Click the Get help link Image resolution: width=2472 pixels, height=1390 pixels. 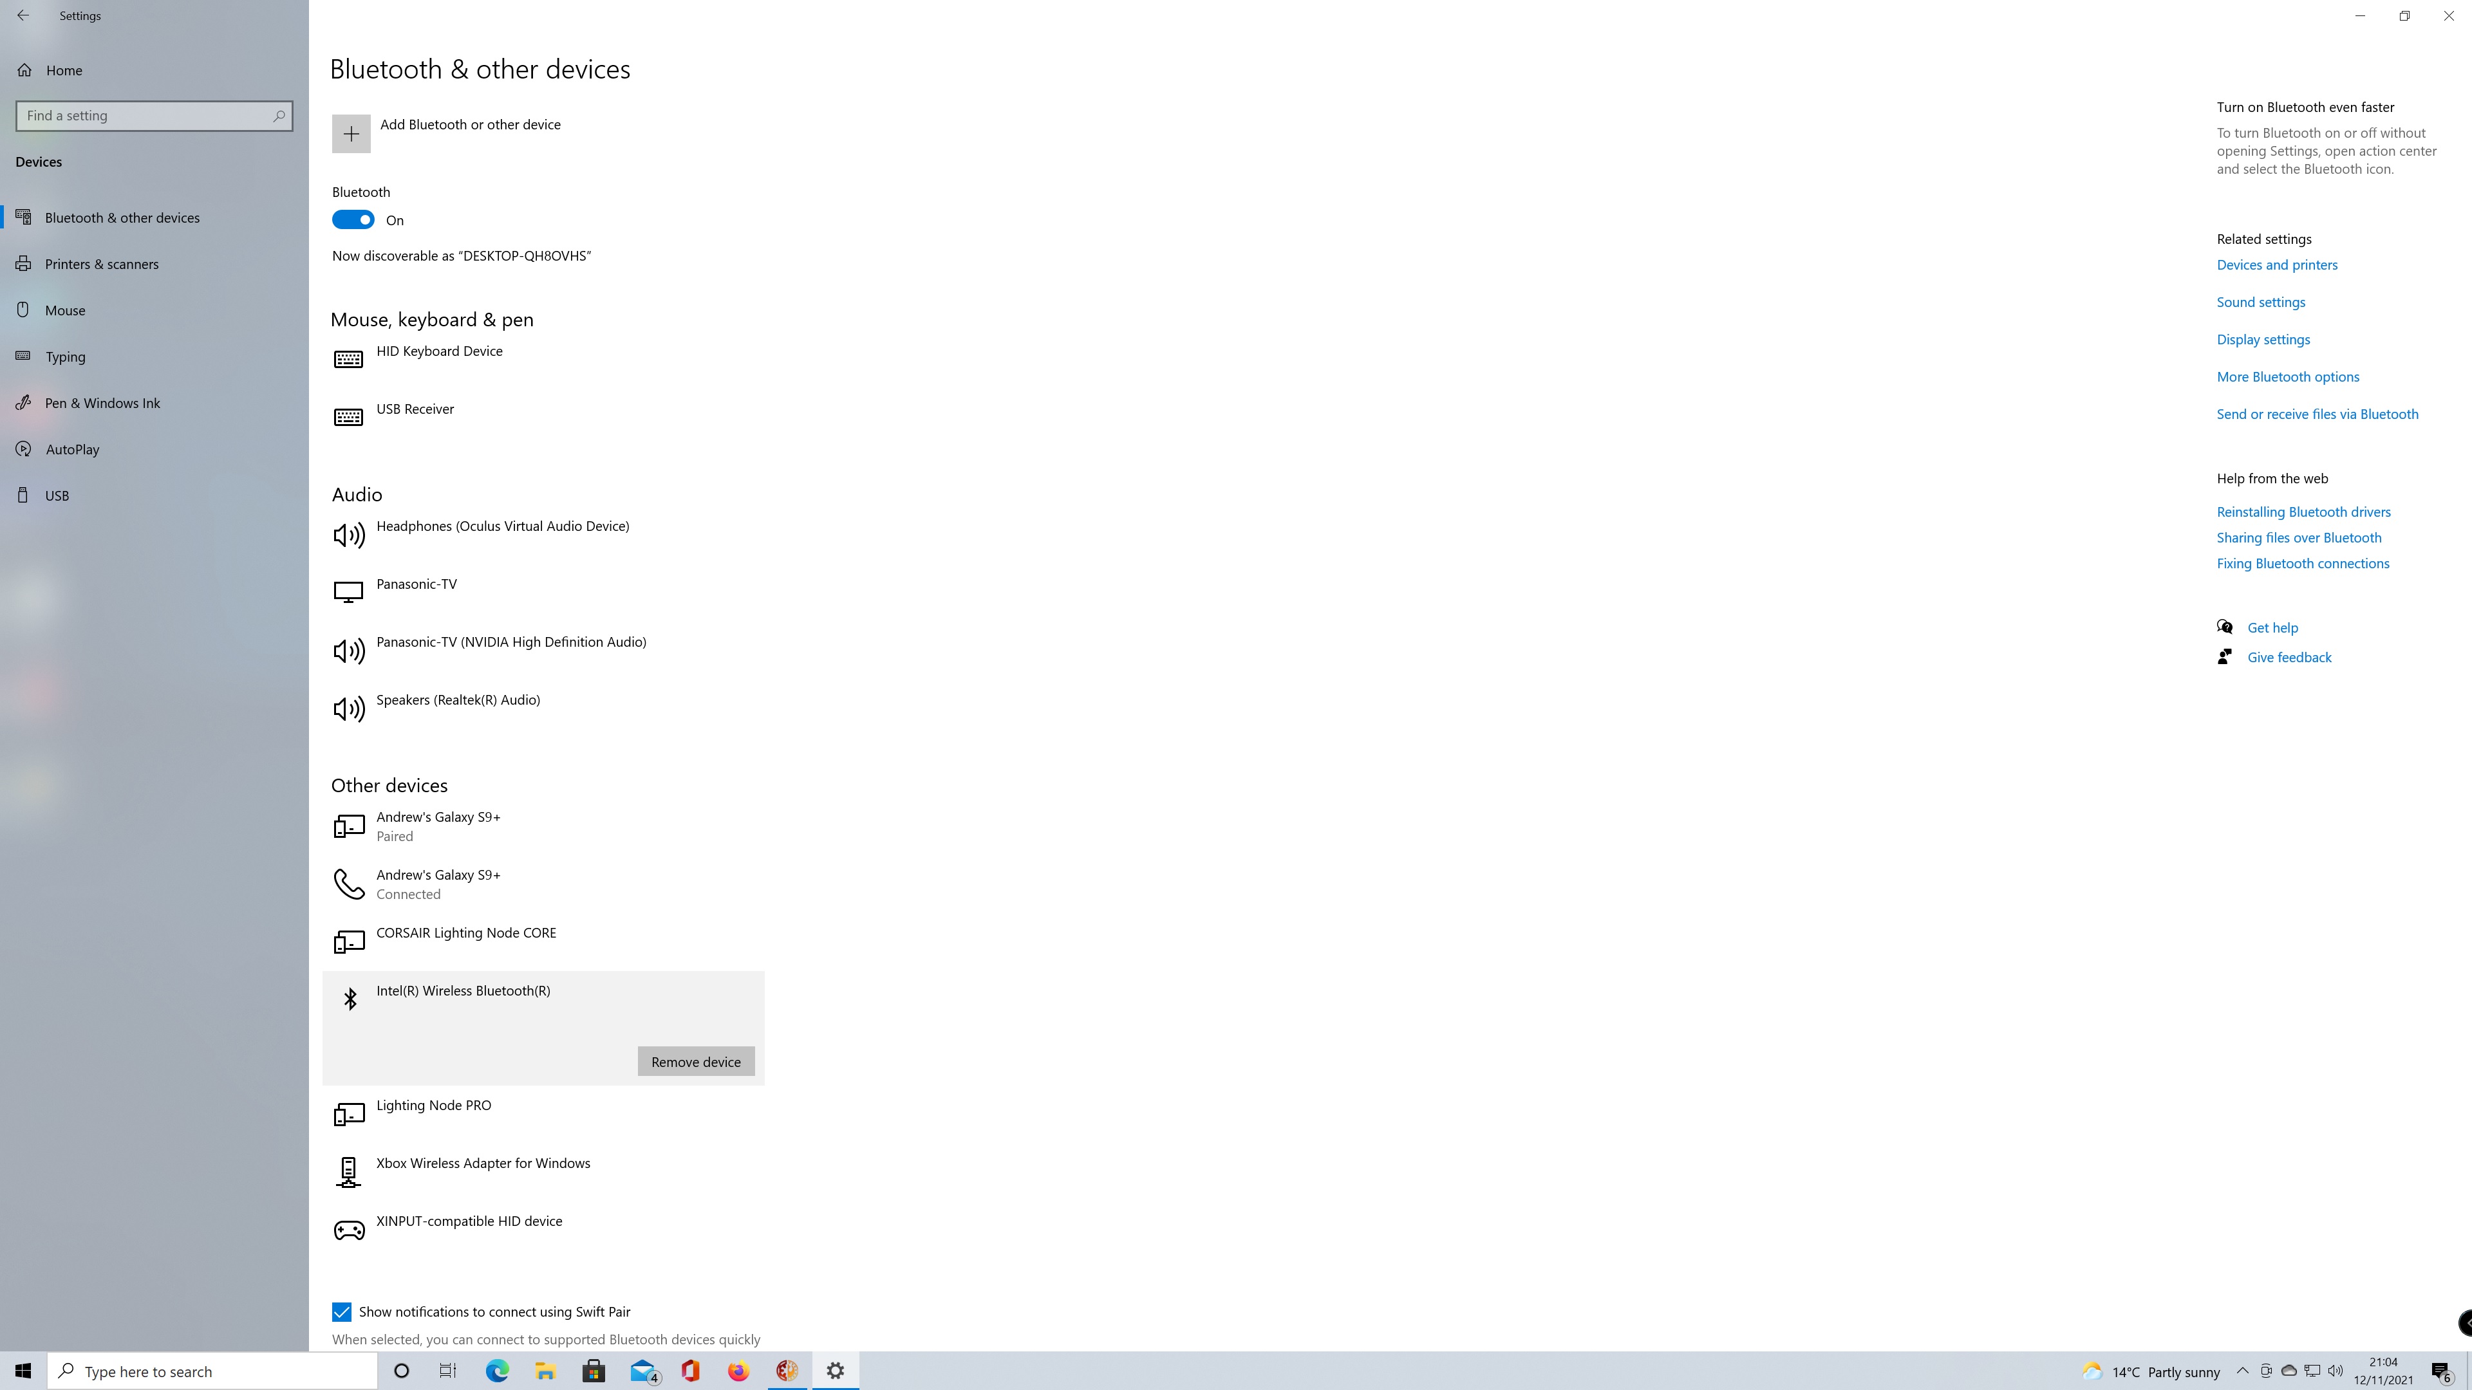point(2272,628)
